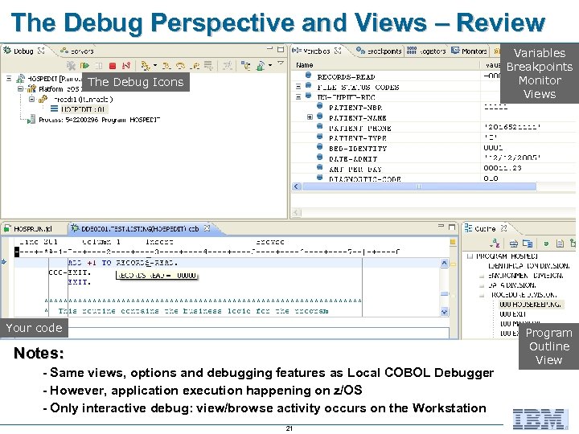Image resolution: width=579 pixels, height=434 pixels.
Task: Collapse the PROGRAM HOSPEDIT outline node
Action: (470, 256)
